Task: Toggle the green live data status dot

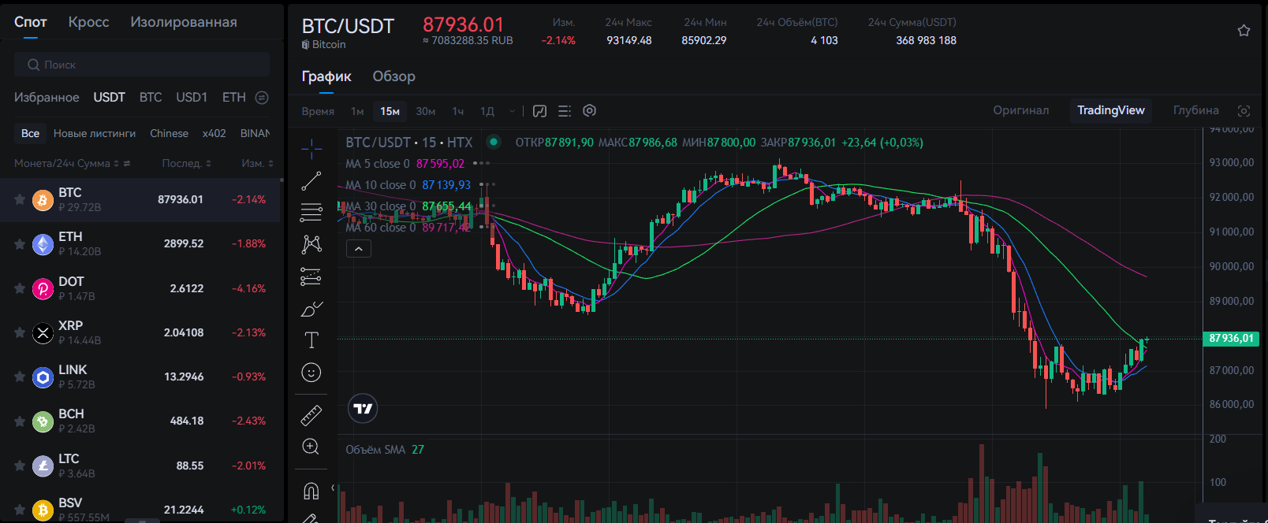Action: (494, 143)
